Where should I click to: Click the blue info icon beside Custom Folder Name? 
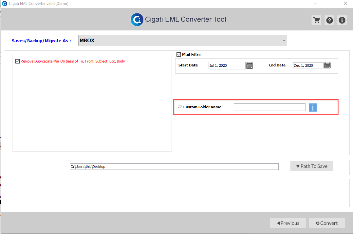point(312,107)
